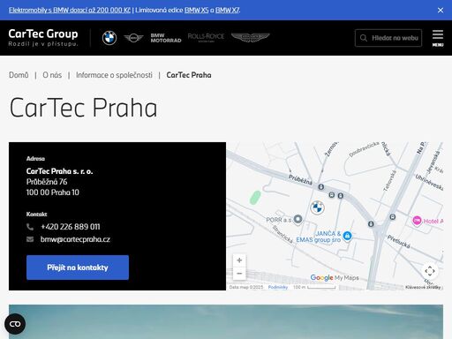Select the BMW brand logo in header
The image size is (452, 339).
coord(109,38)
